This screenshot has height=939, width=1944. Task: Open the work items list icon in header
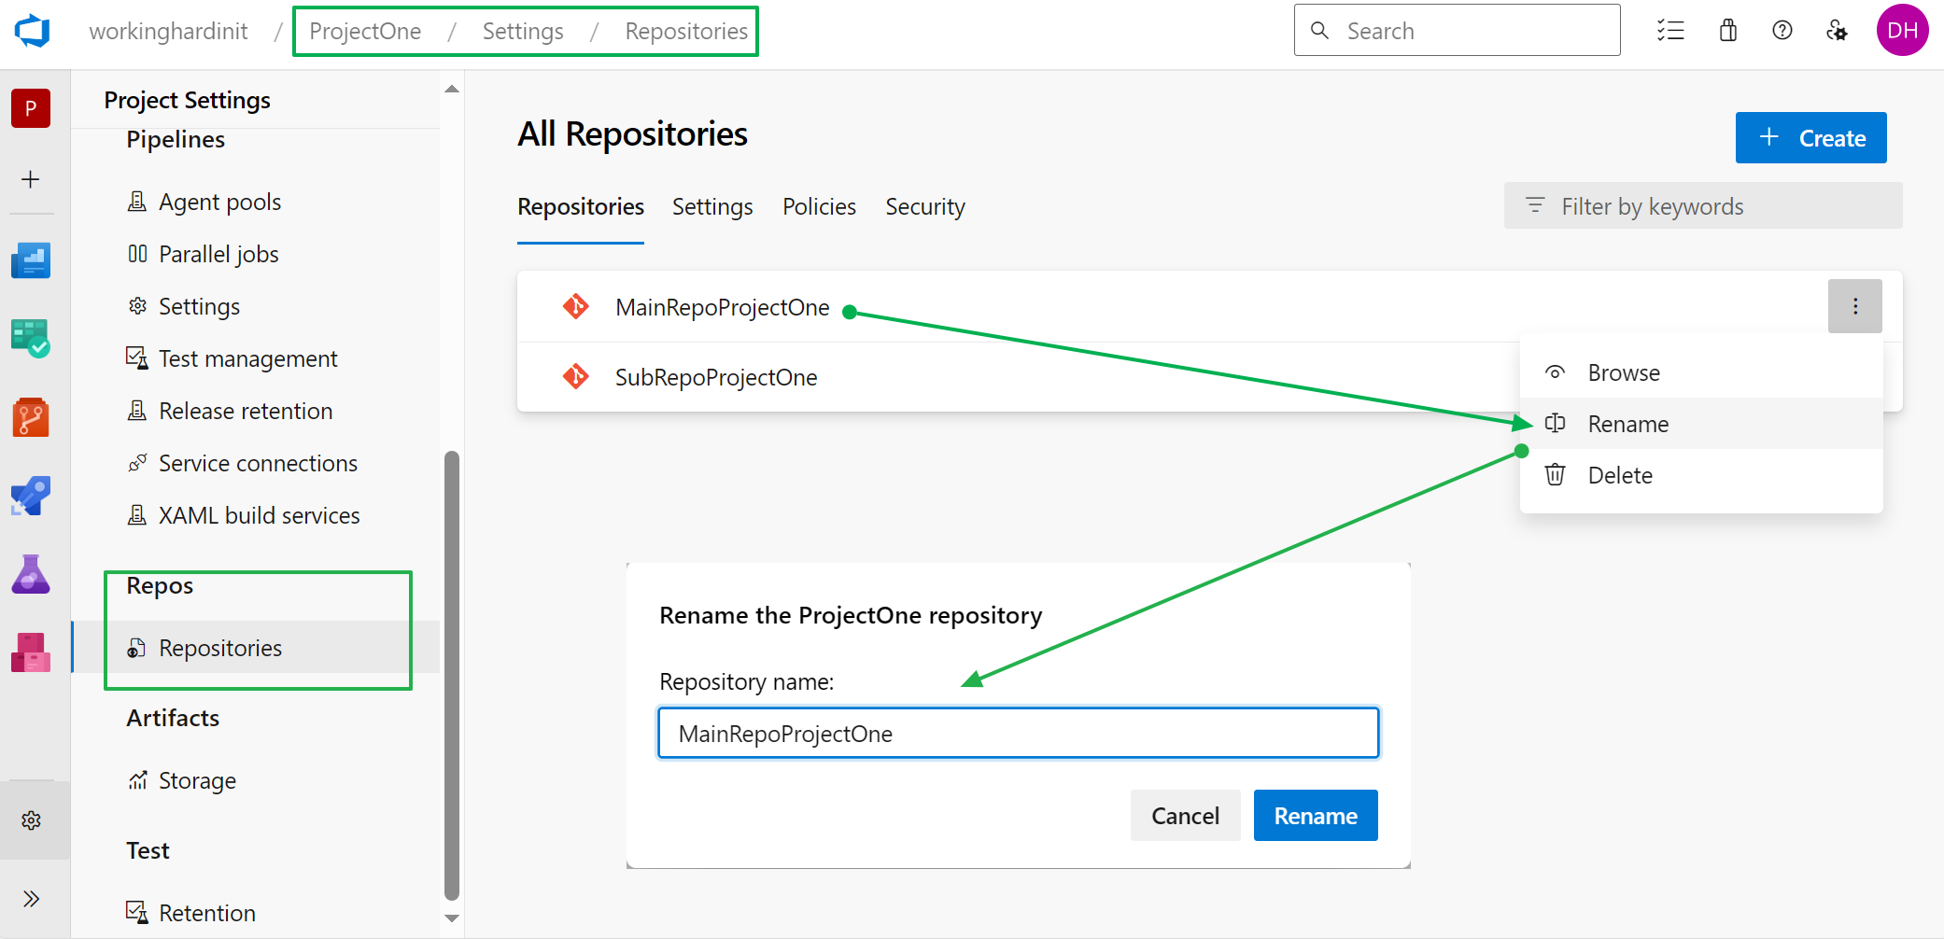pyautogui.click(x=1671, y=31)
